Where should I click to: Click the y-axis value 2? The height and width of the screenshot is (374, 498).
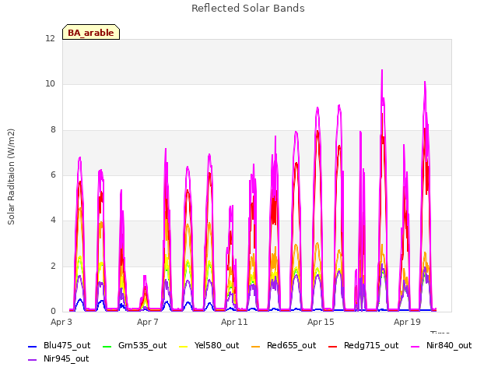53,266
